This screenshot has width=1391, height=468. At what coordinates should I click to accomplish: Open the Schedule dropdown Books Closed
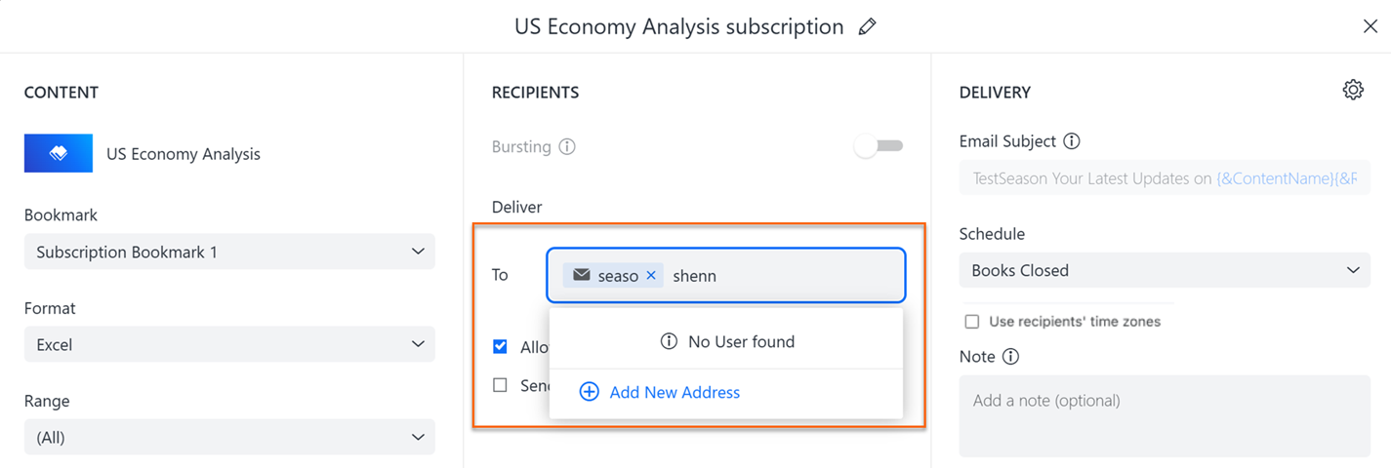1165,270
